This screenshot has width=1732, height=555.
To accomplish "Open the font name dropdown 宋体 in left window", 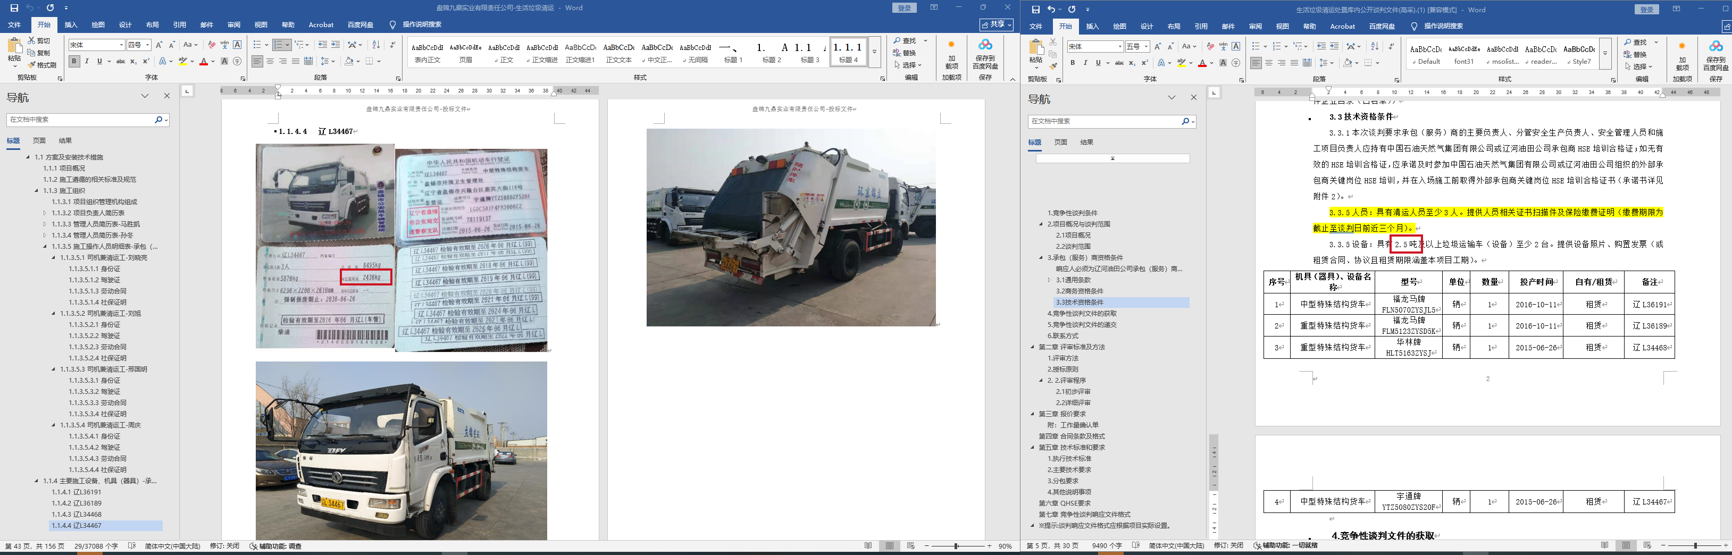I will [122, 45].
